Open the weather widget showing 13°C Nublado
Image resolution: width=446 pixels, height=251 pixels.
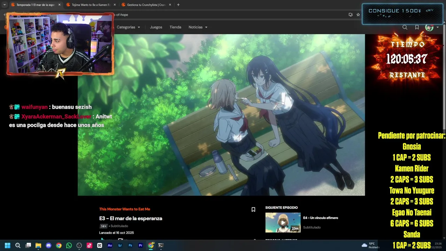[371, 245]
